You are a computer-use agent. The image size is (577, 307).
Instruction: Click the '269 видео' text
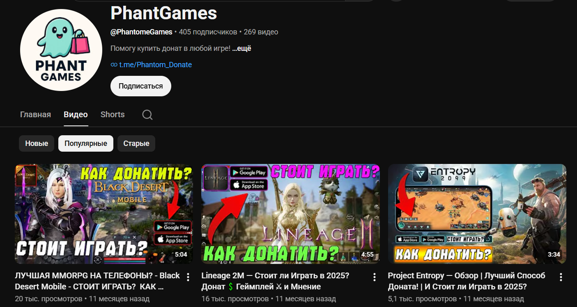tap(261, 32)
